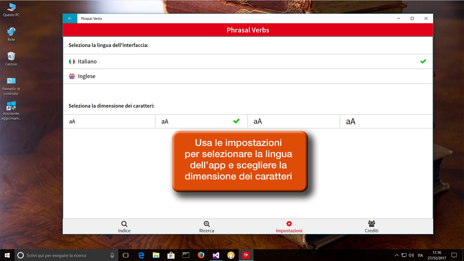Open the Impostazioni tab
Viewport: 464px width, 261px height.
point(289,226)
